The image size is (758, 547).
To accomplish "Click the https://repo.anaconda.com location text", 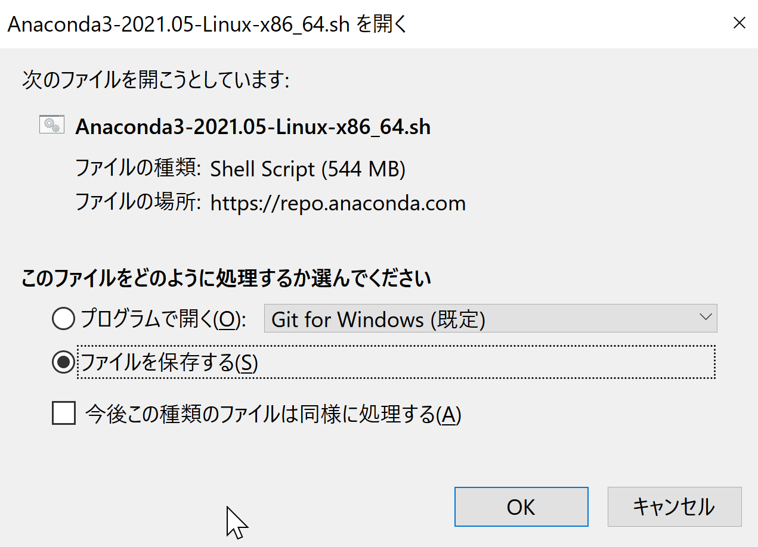I will pyautogui.click(x=338, y=203).
